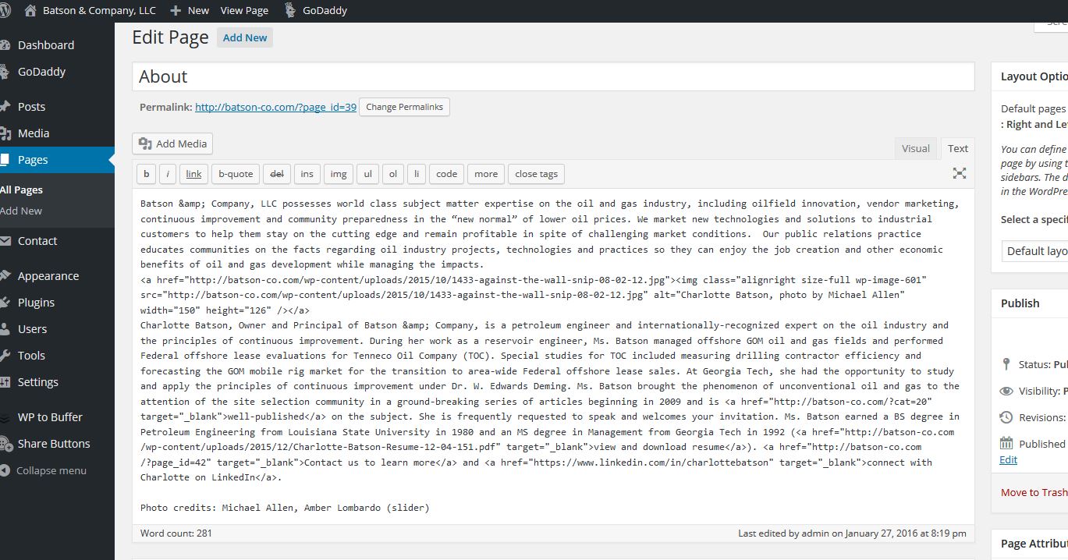Open the Plugins sidebar item

tap(36, 303)
